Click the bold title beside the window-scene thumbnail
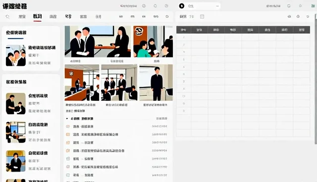 tap(38, 125)
